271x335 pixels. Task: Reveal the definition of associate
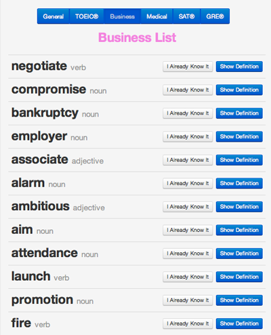[x=239, y=160]
